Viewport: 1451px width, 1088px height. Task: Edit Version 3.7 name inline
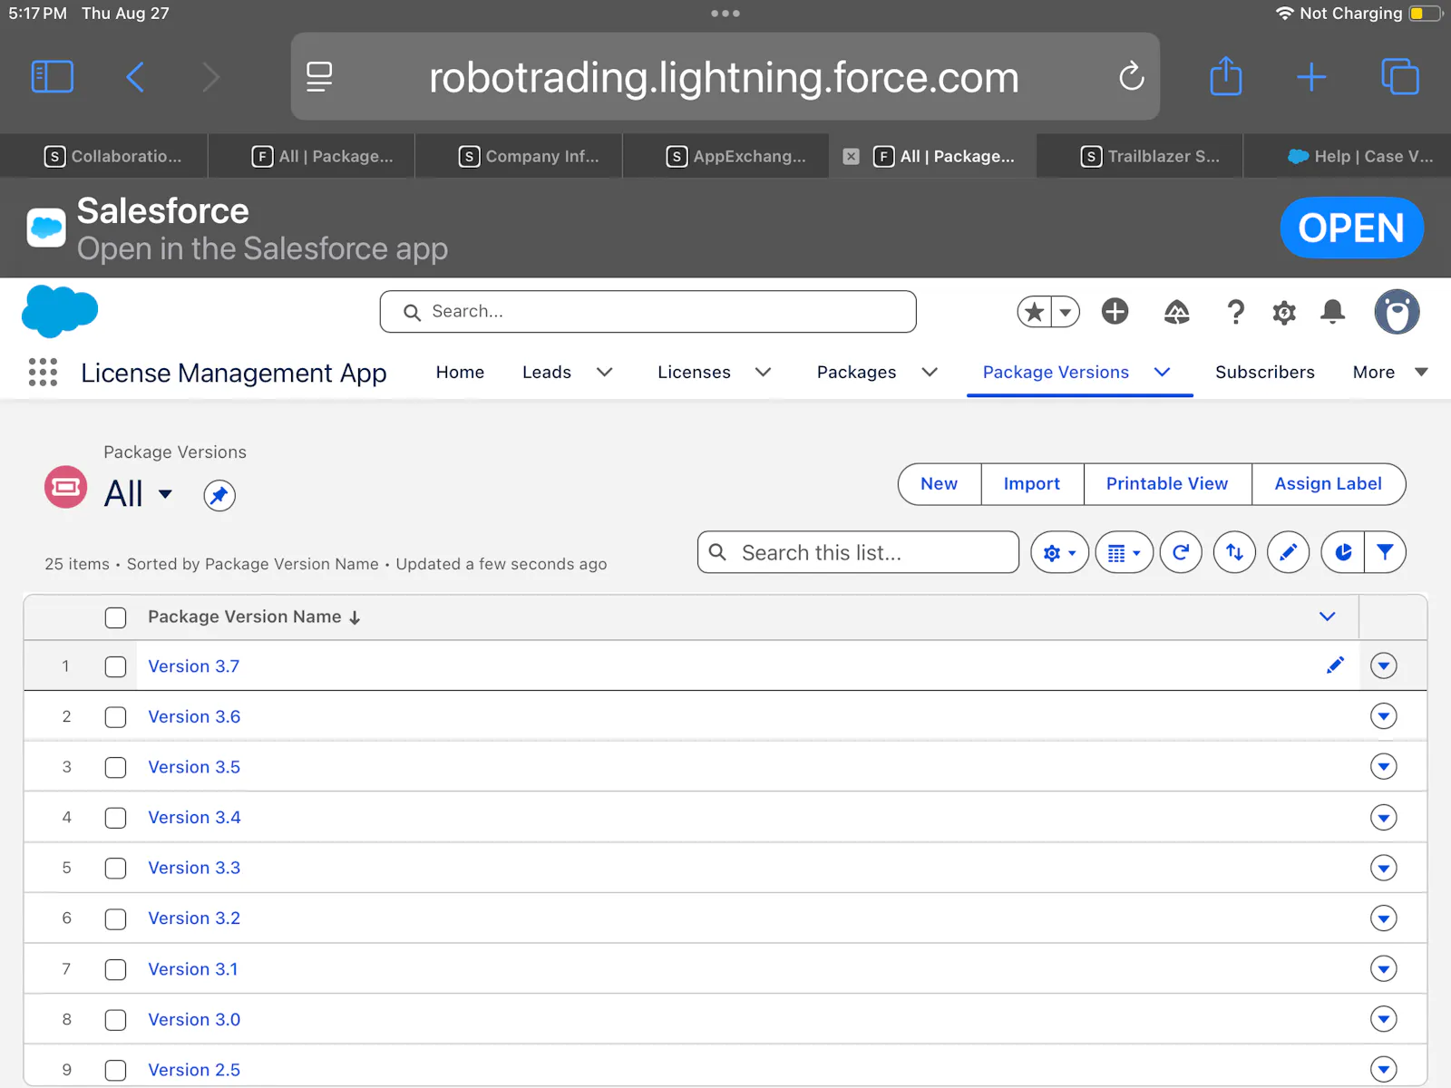coord(1335,665)
